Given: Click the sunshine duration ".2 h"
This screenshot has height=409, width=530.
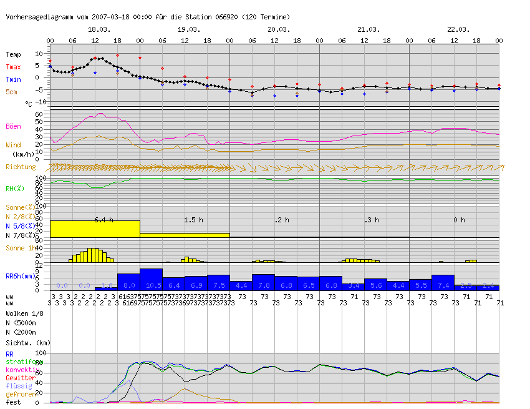Looking at the screenshot, I should pyautogui.click(x=282, y=220).
